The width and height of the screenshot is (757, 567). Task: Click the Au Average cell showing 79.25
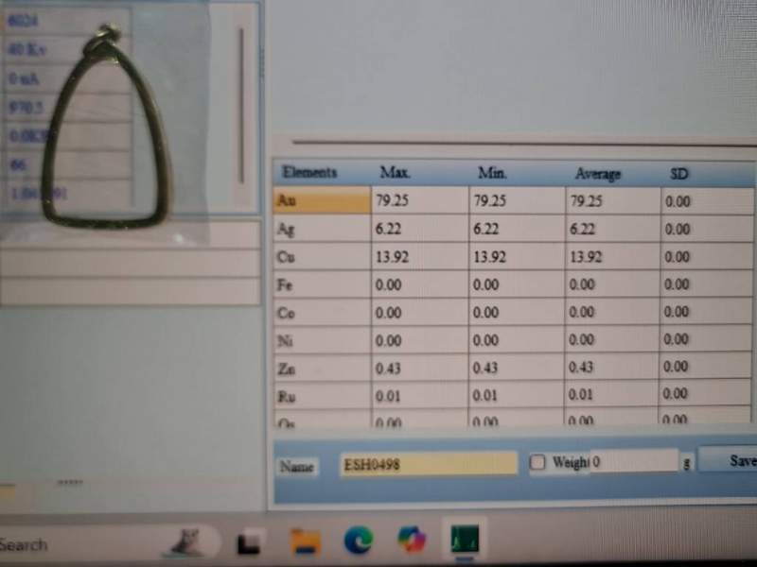click(x=610, y=201)
